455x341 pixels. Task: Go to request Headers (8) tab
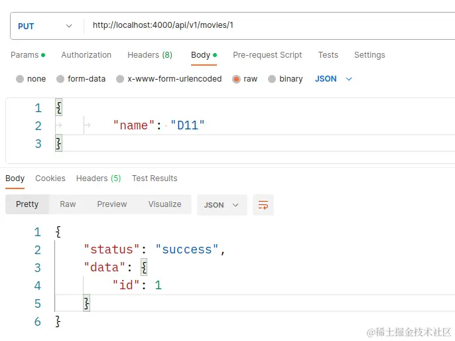(150, 55)
